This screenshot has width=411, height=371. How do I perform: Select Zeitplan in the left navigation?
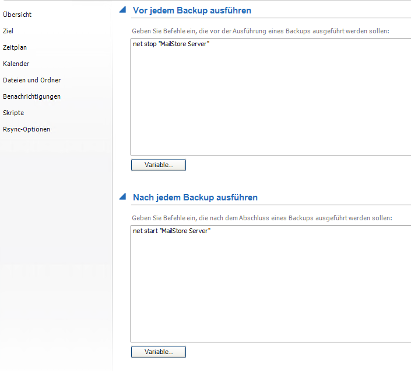coord(15,47)
